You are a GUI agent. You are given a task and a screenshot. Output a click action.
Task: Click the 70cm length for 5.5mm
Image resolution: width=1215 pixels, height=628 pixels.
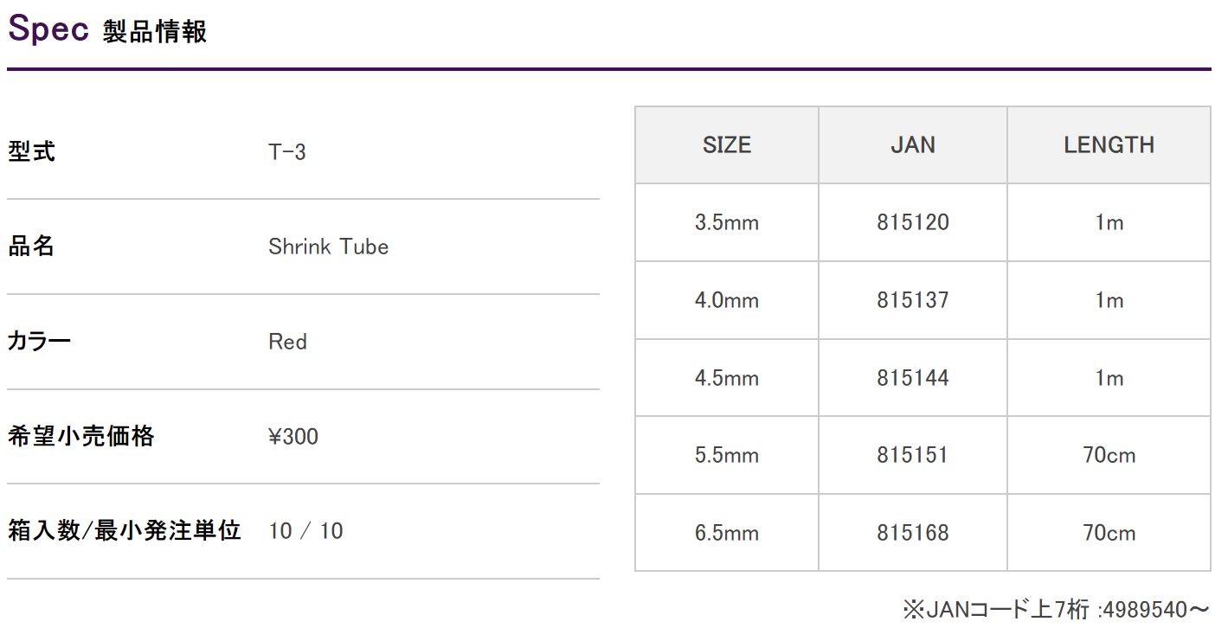point(1109,455)
